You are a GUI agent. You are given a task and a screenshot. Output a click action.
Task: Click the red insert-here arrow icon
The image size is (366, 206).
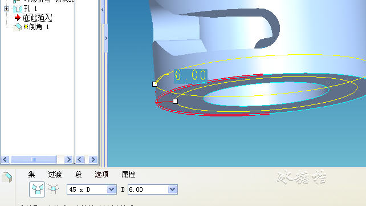coord(18,18)
